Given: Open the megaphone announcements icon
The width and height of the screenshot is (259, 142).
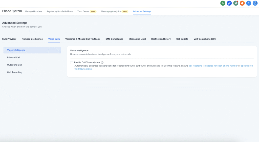Looking at the screenshot, I should tap(236, 3).
